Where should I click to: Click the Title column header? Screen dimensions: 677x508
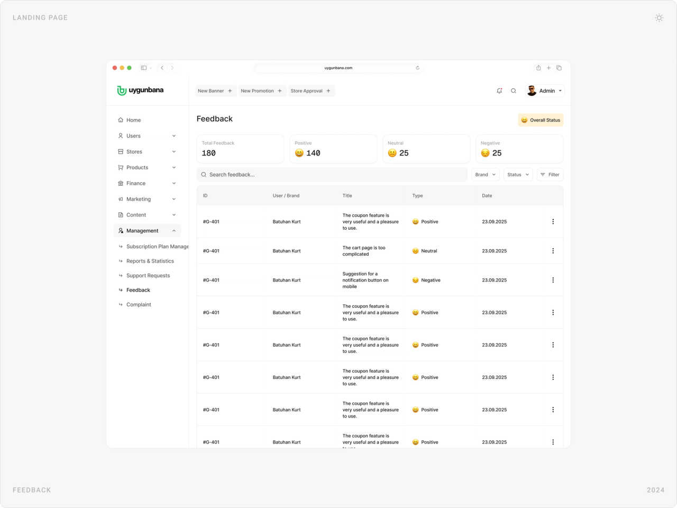click(x=347, y=196)
